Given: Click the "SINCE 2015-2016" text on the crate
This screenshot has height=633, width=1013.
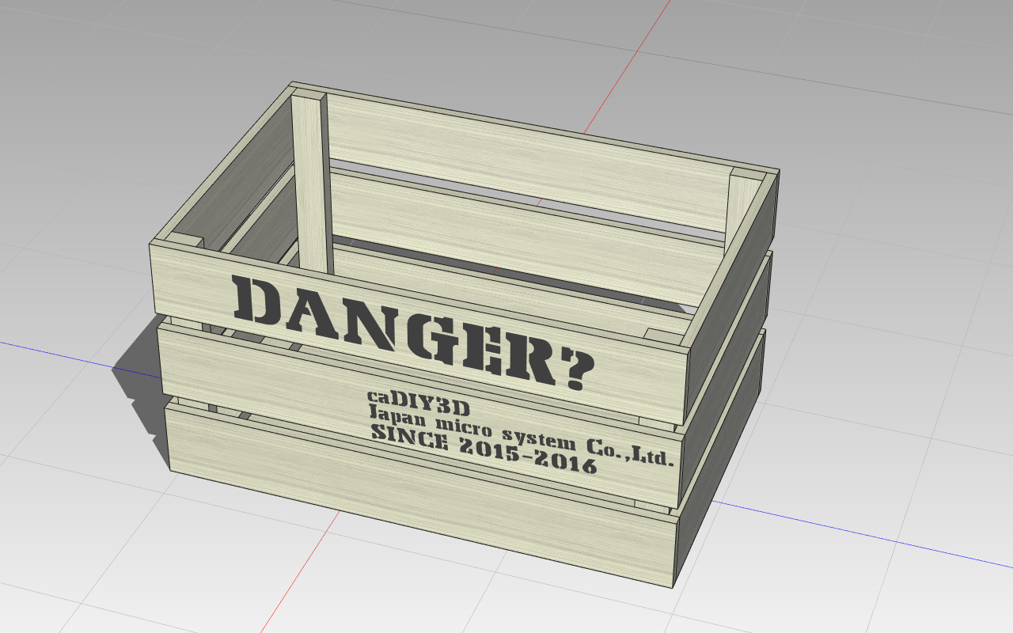Looking at the screenshot, I should point(484,449).
